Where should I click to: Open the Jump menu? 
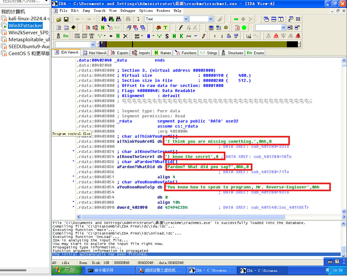click(86, 11)
